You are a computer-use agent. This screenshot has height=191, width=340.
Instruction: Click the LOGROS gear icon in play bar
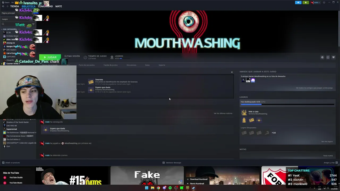112,57
